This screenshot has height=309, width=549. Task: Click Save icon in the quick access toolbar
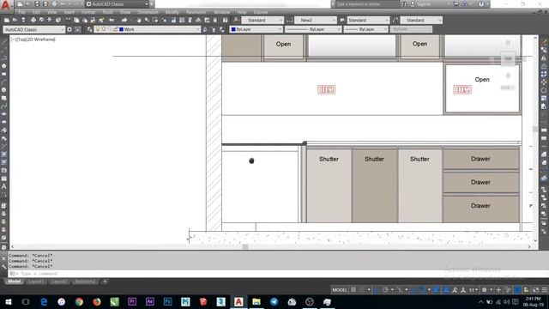pos(37,4)
